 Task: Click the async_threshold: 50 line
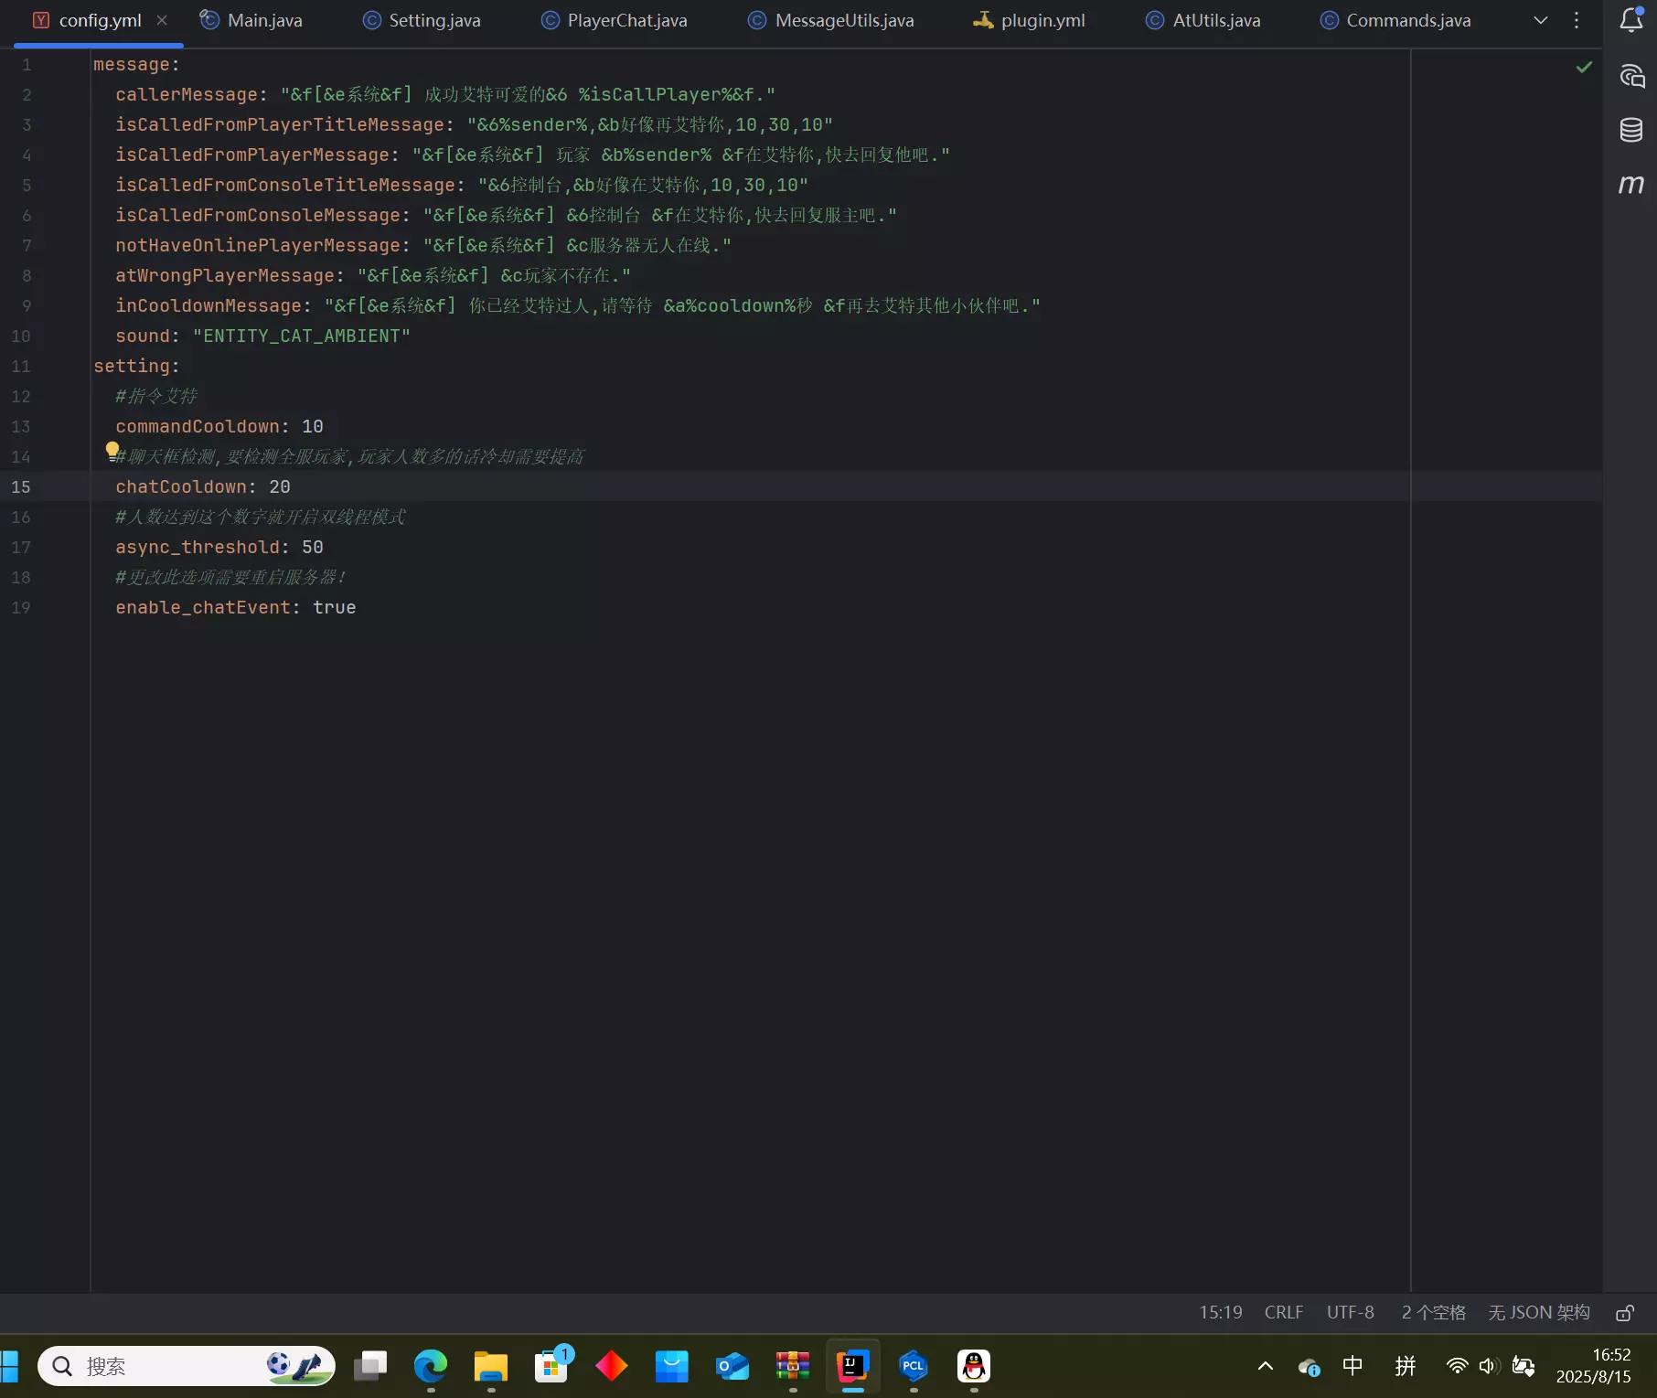point(219,548)
